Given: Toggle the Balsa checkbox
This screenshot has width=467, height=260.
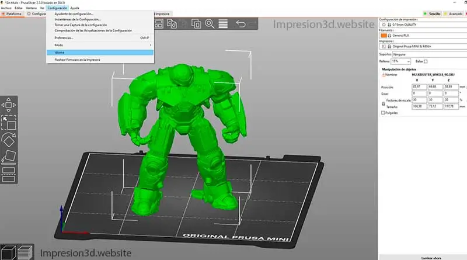Looking at the screenshot, I should click(x=426, y=61).
